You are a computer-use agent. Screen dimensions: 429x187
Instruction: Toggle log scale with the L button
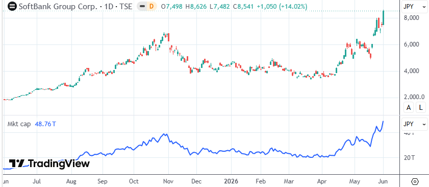coord(421,108)
